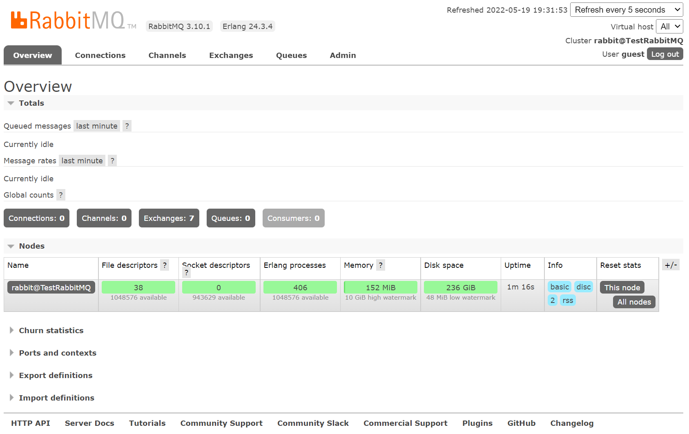
Task: Click the uptime value 1m 16s
Action: tap(520, 287)
